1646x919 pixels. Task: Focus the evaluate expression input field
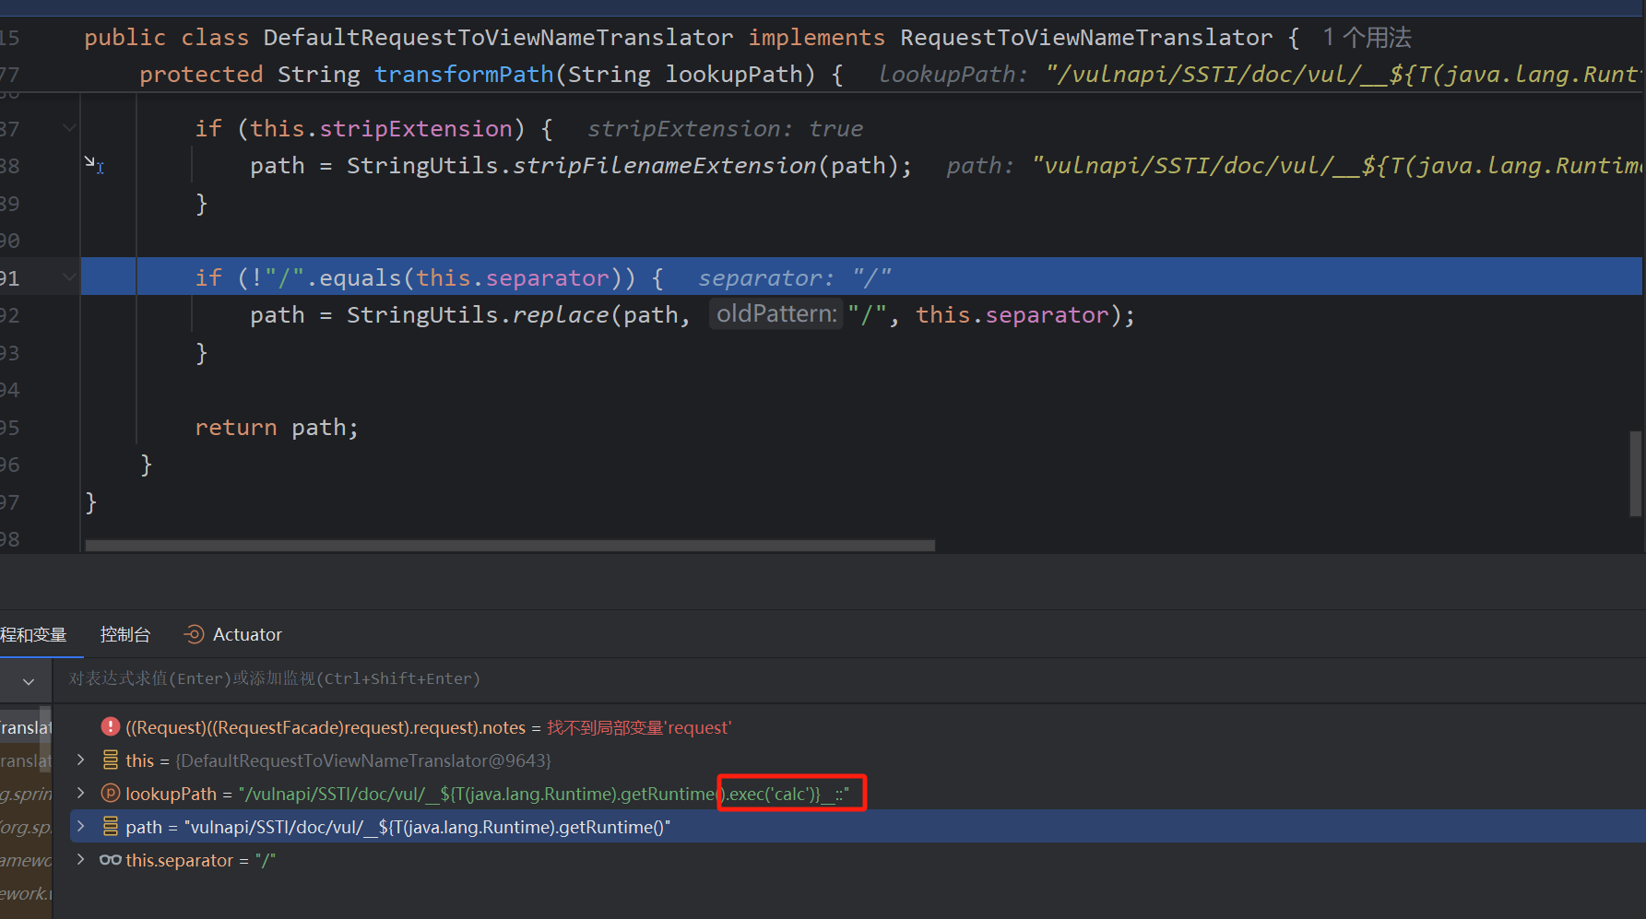pyautogui.click(x=848, y=679)
